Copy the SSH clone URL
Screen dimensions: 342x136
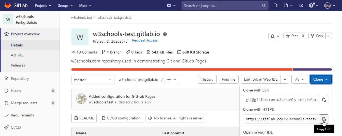[x=324, y=100]
